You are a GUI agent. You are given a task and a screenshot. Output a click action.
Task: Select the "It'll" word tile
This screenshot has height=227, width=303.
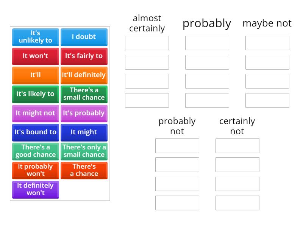tap(35, 75)
